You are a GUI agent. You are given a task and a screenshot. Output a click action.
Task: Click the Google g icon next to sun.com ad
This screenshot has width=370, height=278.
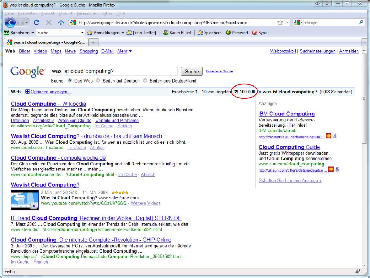(337, 169)
